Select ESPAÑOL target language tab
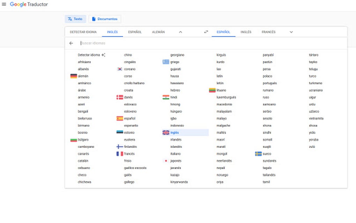This screenshot has height=223, width=356. click(x=223, y=32)
